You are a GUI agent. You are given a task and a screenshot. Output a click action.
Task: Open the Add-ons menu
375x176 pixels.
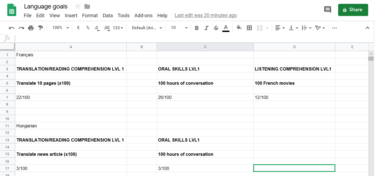click(143, 16)
